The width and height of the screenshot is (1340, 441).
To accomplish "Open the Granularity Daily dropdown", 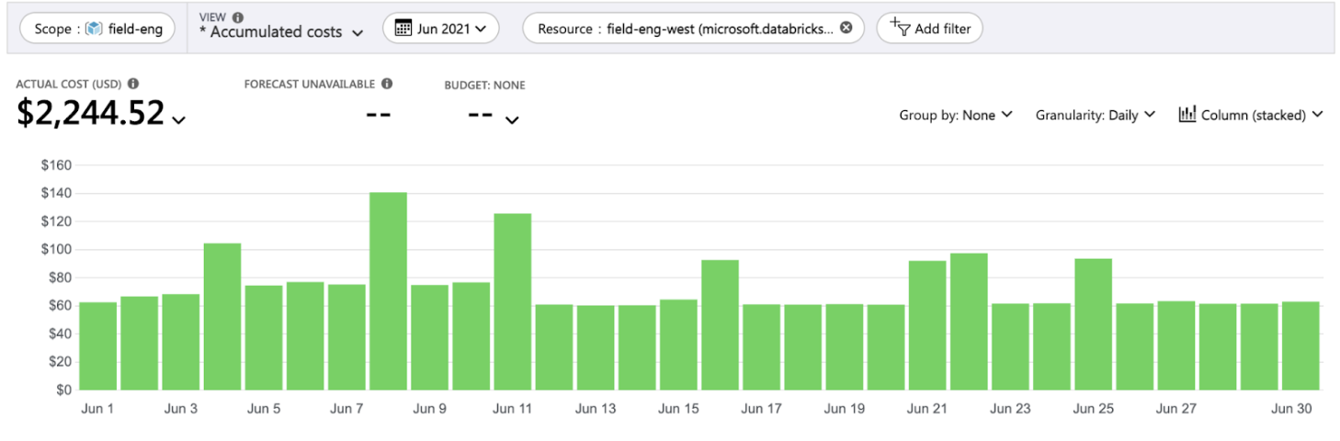I will pyautogui.click(x=1096, y=115).
